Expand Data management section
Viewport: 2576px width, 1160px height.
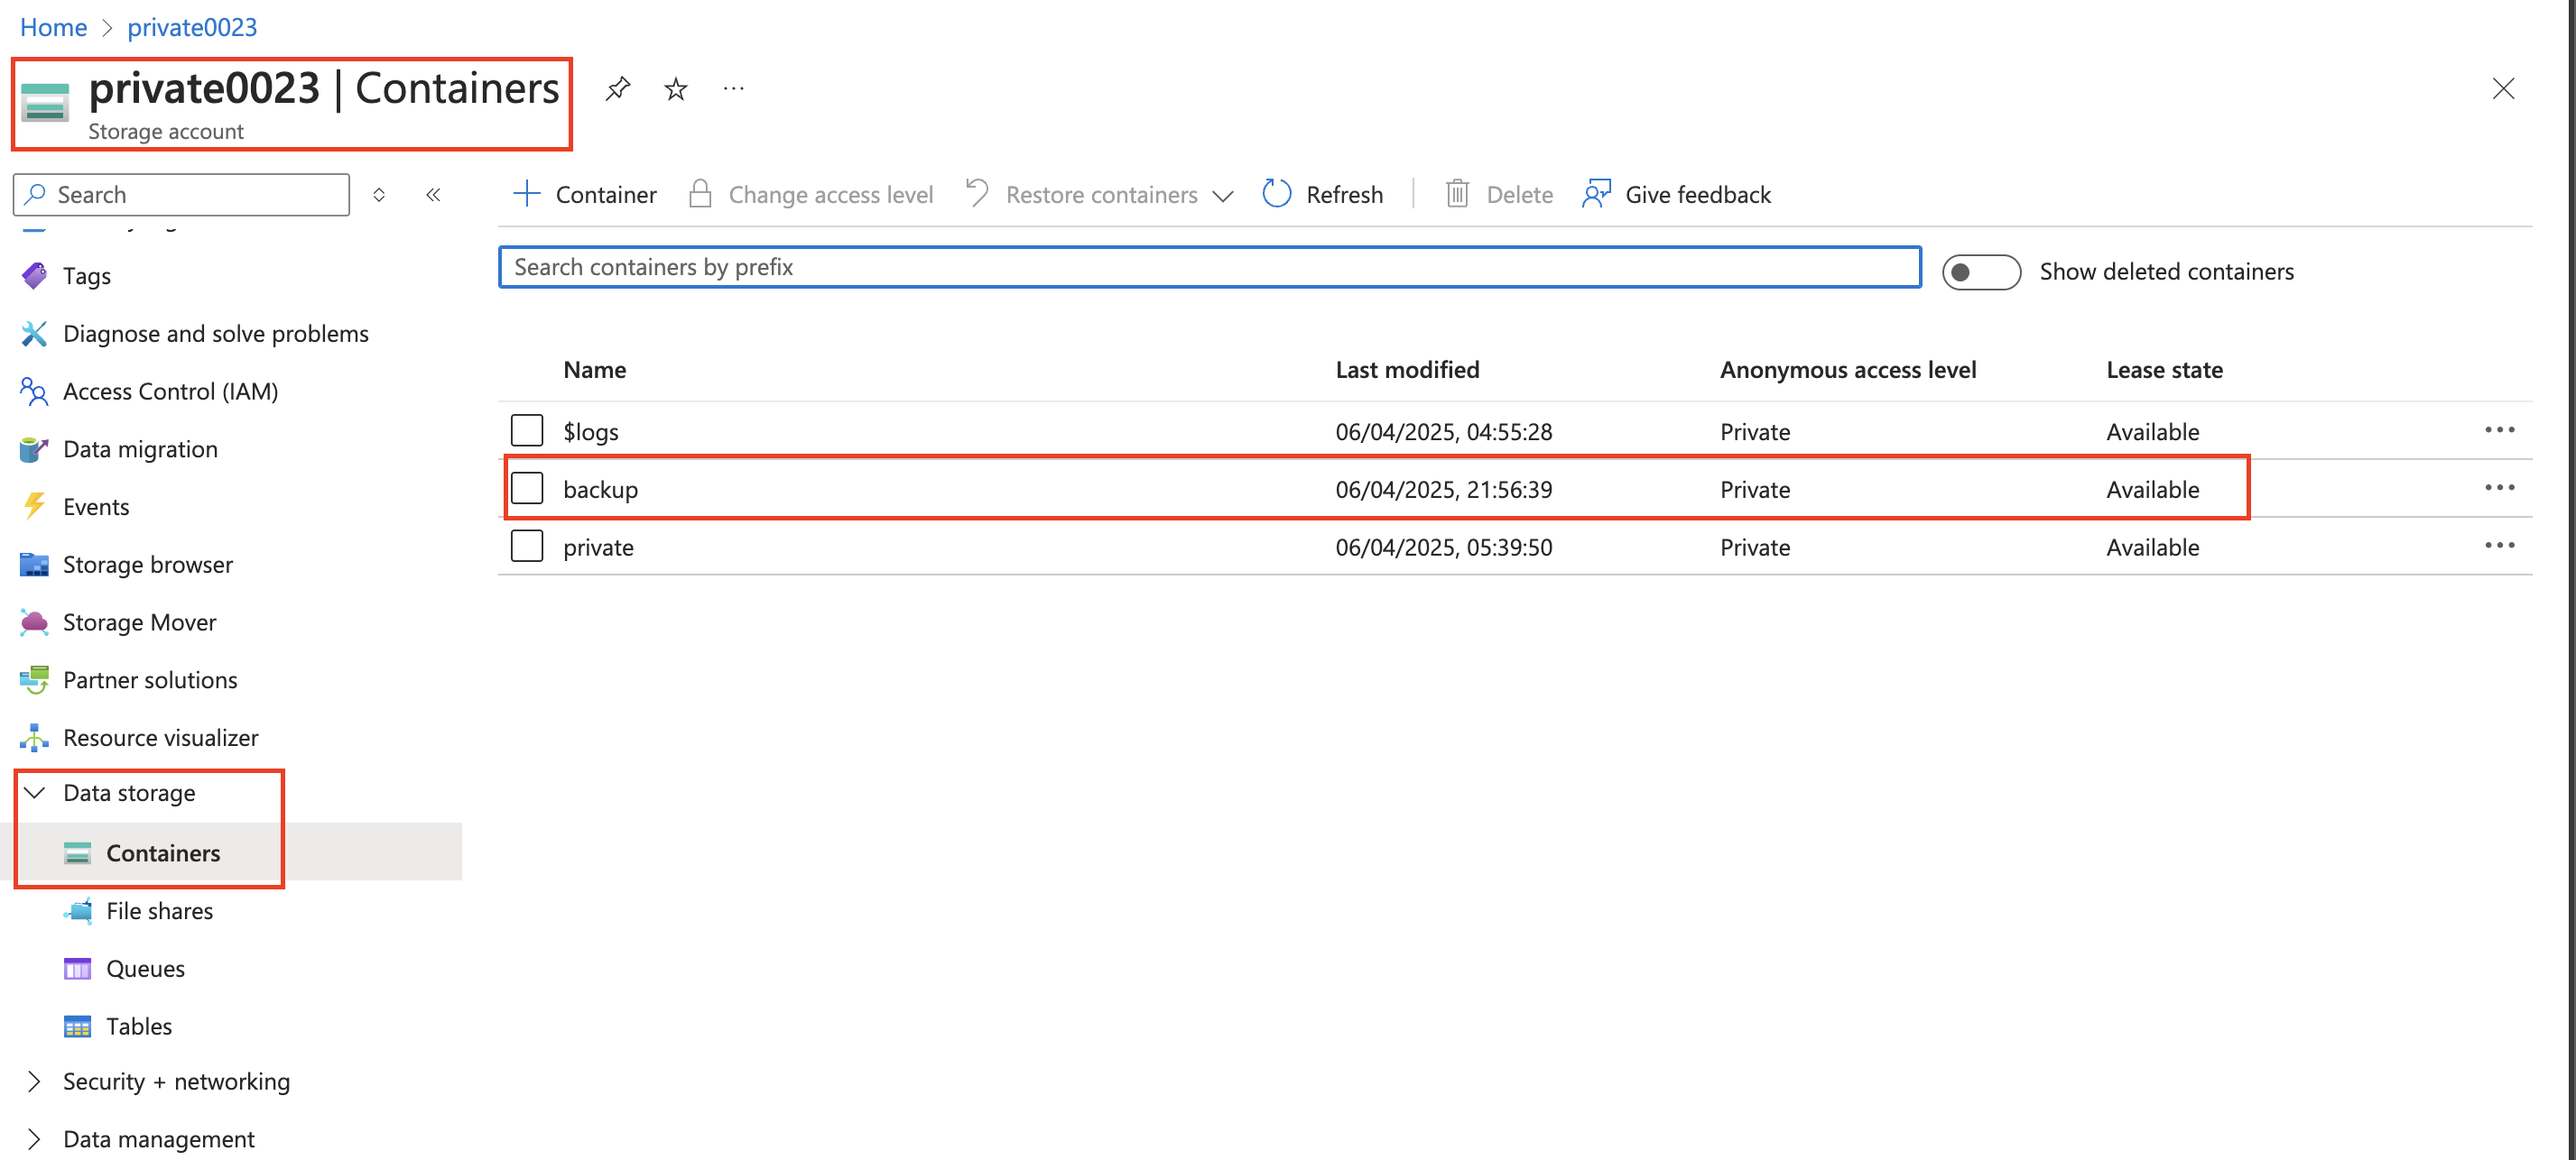tap(34, 1140)
